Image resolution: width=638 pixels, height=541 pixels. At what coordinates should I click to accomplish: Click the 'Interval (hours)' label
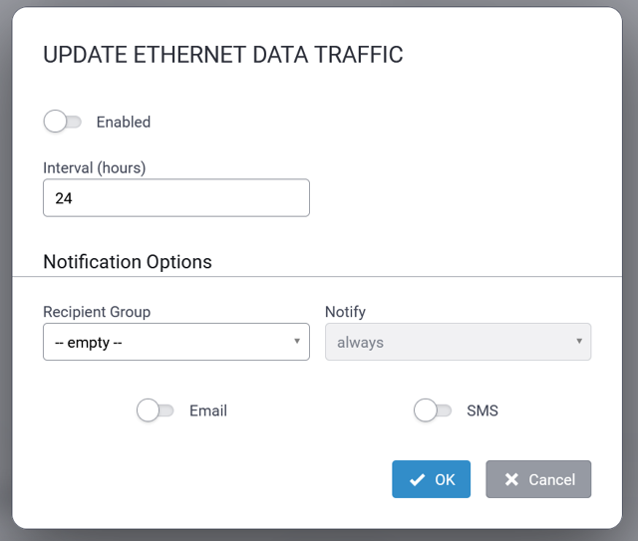(95, 167)
